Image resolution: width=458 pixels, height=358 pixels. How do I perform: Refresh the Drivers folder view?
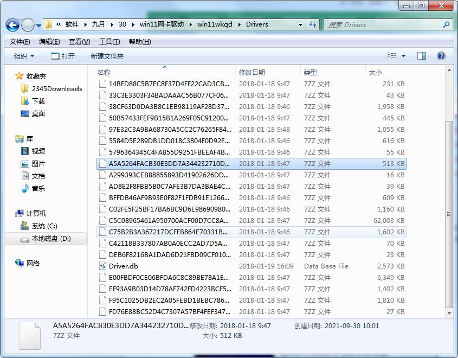[313, 25]
